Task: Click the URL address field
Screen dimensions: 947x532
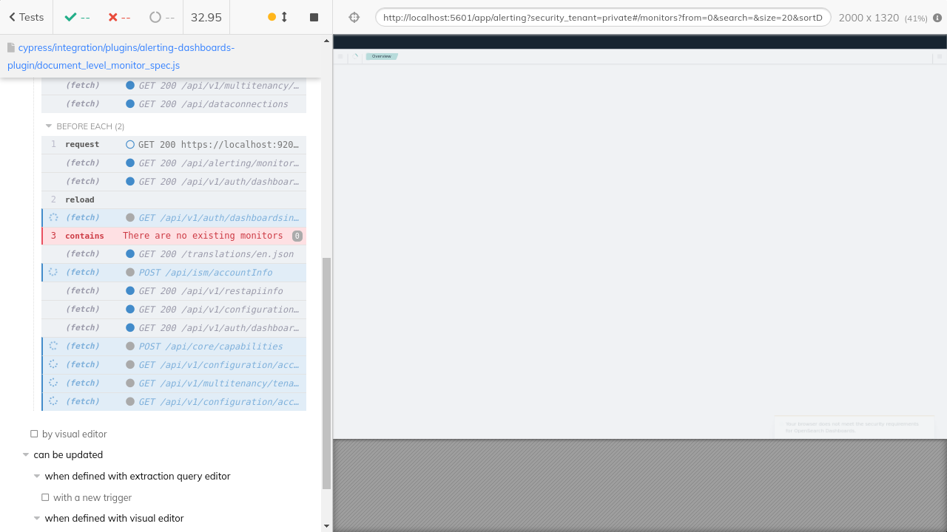Action: (603, 17)
